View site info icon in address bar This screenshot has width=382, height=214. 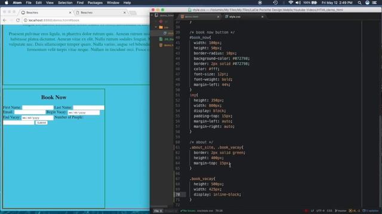click(x=26, y=20)
